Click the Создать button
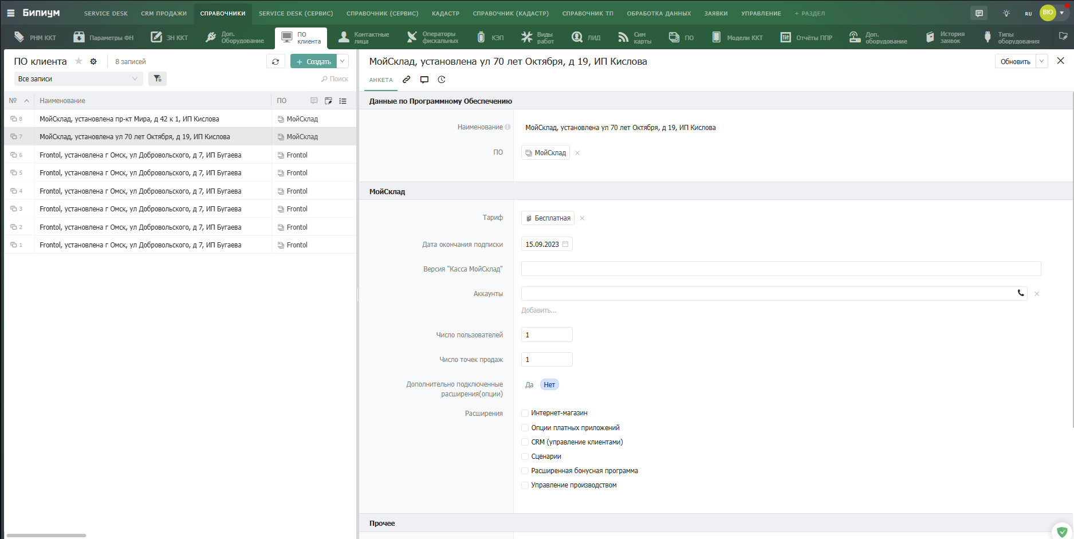Image resolution: width=1074 pixels, height=539 pixels. [x=313, y=61]
